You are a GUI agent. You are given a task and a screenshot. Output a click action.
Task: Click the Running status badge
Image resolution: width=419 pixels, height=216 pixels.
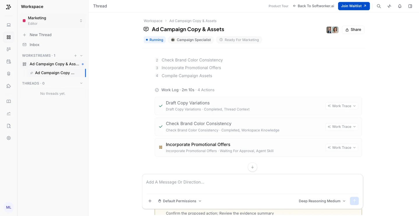155,40
